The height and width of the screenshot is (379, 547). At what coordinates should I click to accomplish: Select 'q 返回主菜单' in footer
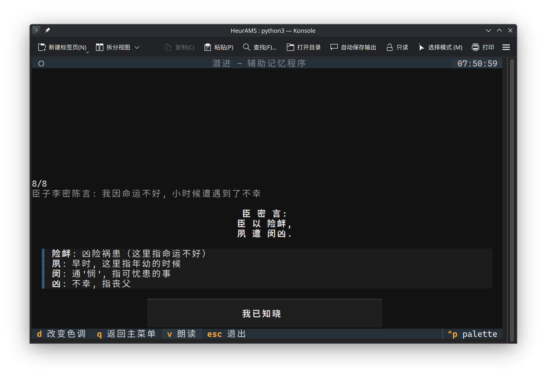click(126, 334)
